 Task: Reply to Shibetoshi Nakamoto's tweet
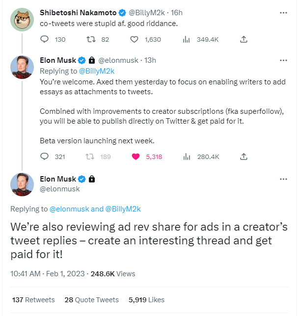pyautogui.click(x=44, y=39)
